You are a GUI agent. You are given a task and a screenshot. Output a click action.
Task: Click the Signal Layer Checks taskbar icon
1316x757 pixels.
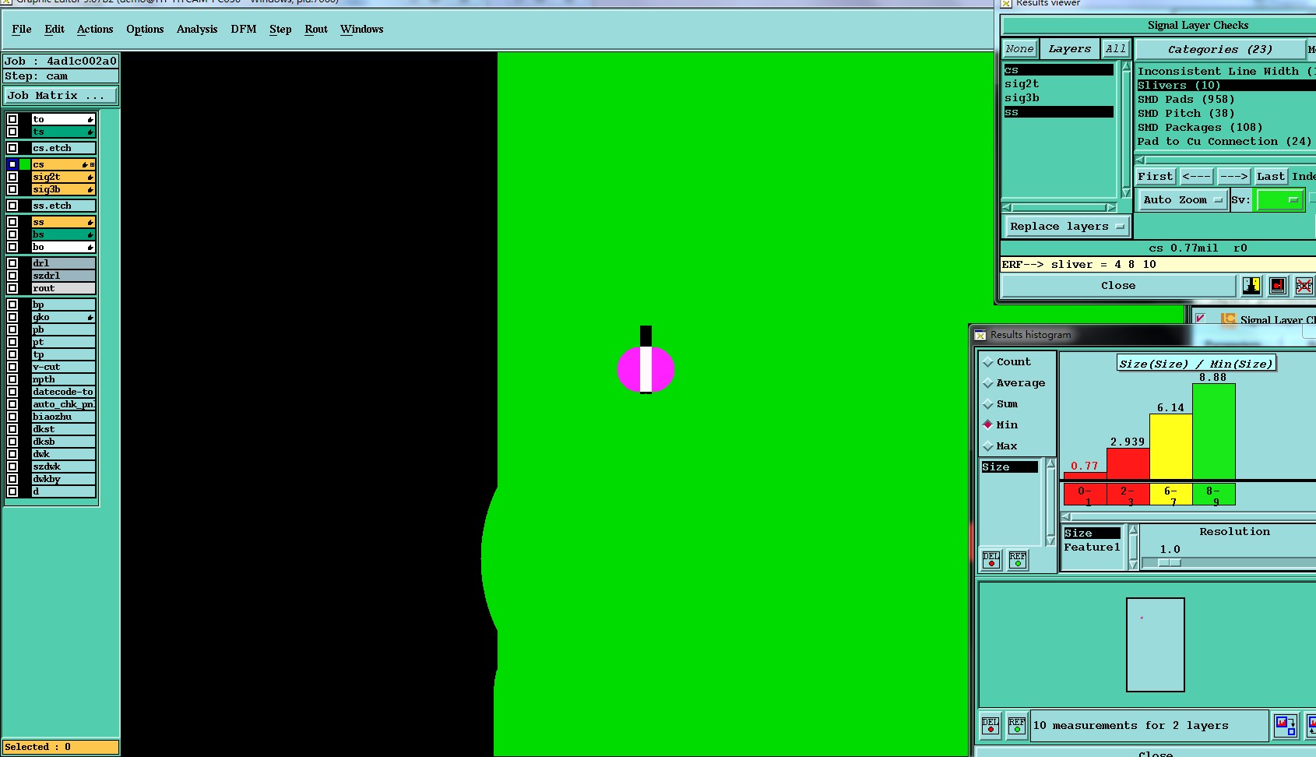[x=1229, y=319]
